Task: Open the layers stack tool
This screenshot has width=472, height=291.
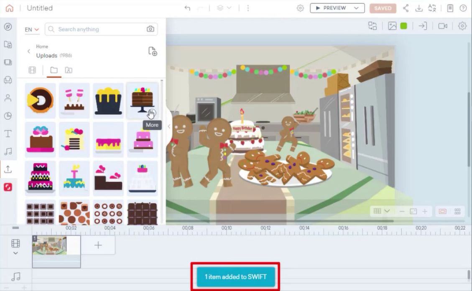Action: point(220,8)
